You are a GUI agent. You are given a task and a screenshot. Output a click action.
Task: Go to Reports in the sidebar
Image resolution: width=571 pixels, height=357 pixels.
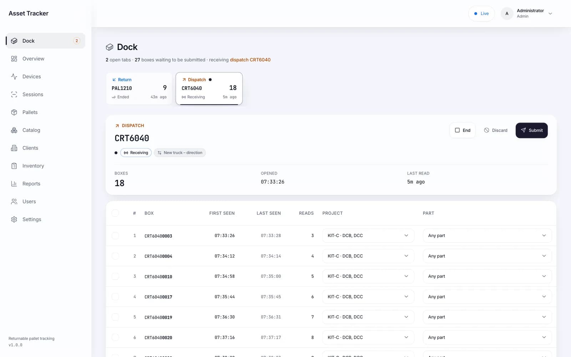(x=45, y=183)
